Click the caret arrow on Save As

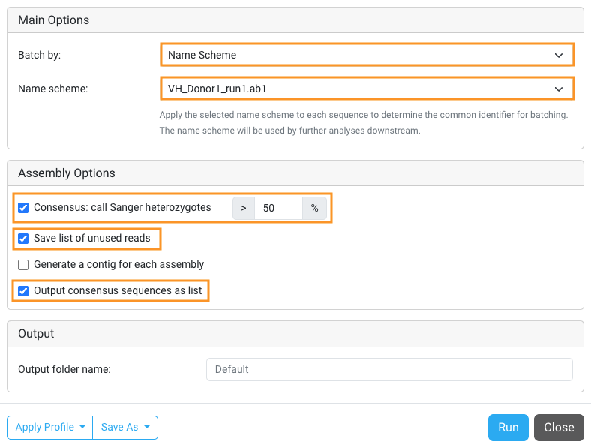[x=145, y=428]
